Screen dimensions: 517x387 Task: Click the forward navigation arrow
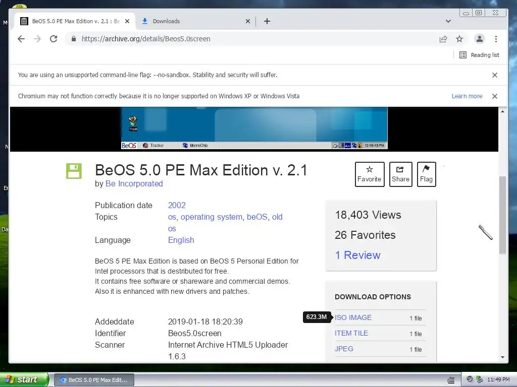[37, 39]
